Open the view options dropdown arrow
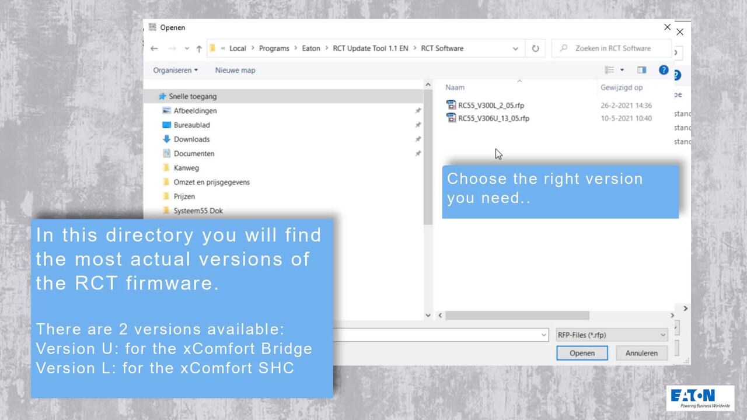 tap(622, 70)
